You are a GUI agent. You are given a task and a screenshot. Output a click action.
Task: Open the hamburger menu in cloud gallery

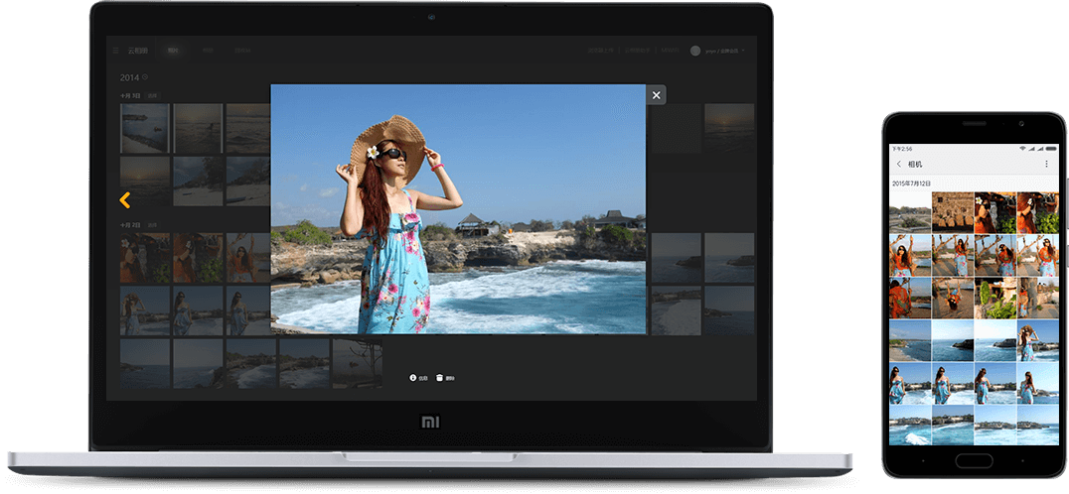tap(116, 51)
